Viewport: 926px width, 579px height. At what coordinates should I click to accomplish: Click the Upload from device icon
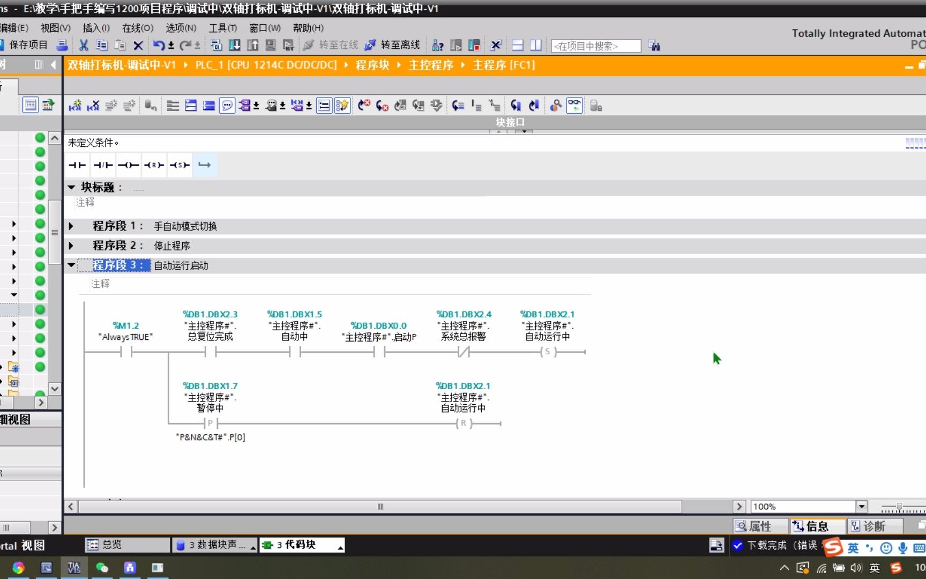(x=252, y=45)
